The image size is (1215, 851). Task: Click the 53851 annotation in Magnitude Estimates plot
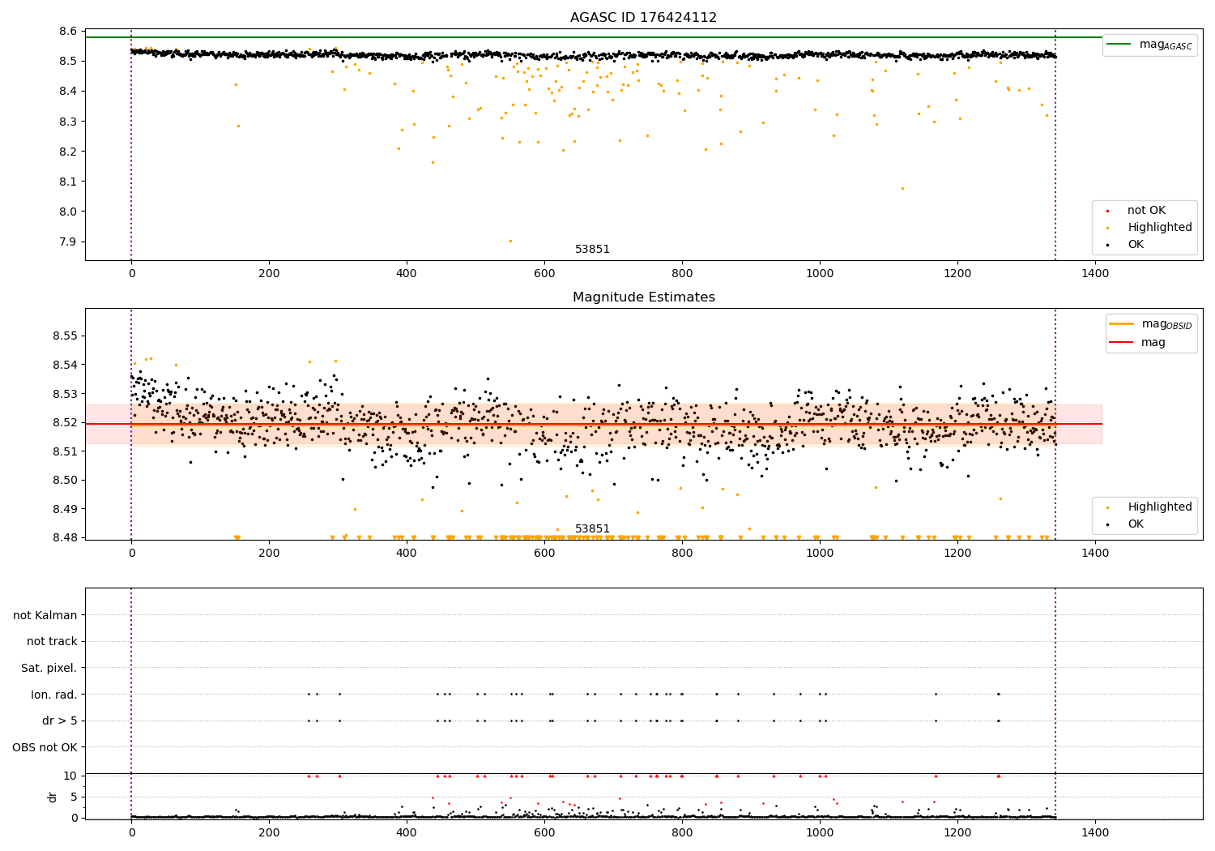point(592,529)
